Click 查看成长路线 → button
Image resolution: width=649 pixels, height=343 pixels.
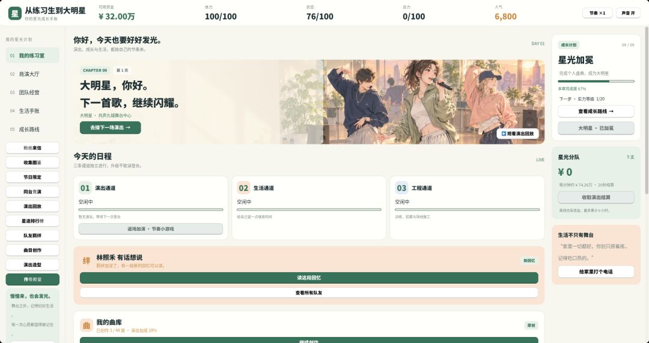[x=596, y=112]
